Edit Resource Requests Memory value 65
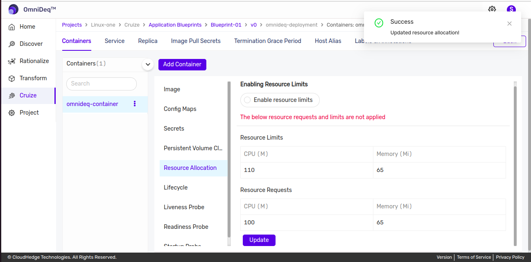The image size is (531, 262). click(439, 223)
